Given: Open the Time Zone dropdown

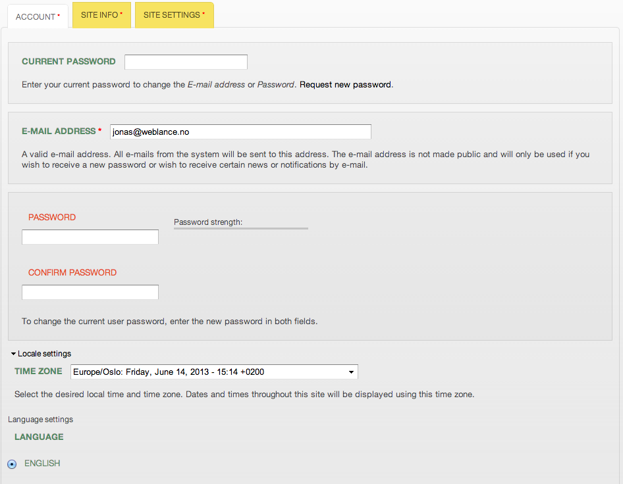Looking at the screenshot, I should (x=214, y=372).
